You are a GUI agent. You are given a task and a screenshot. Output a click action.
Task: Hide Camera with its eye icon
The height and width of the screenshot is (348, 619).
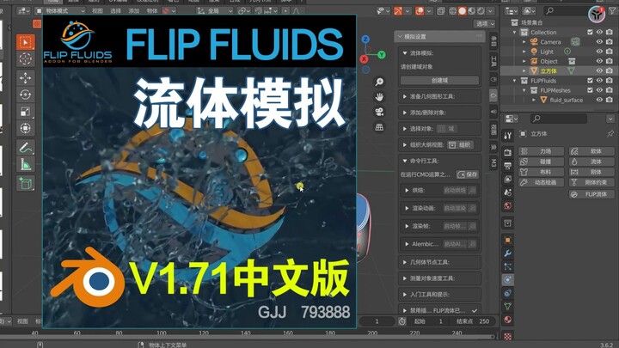click(x=600, y=42)
